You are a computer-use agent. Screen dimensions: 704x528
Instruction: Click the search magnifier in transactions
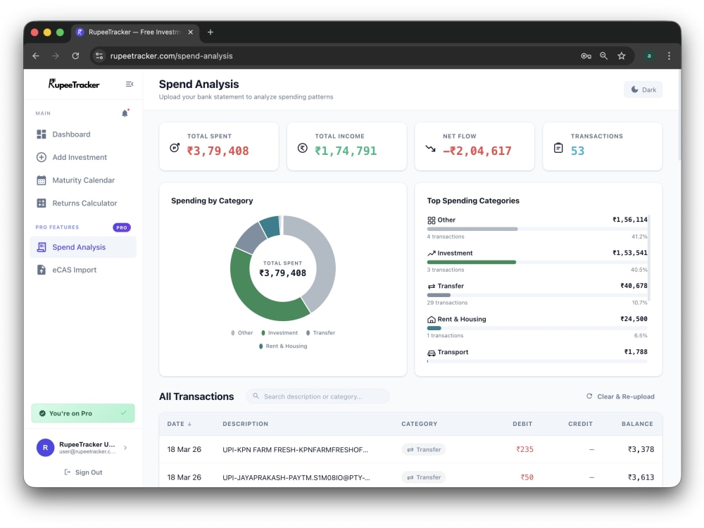256,396
